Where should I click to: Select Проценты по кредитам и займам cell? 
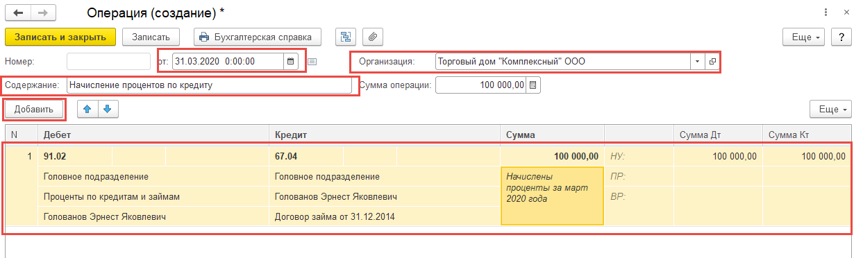pos(153,197)
